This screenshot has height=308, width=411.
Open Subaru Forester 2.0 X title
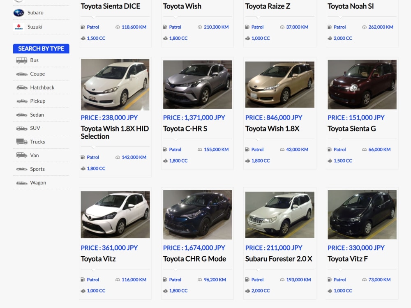[279, 259]
